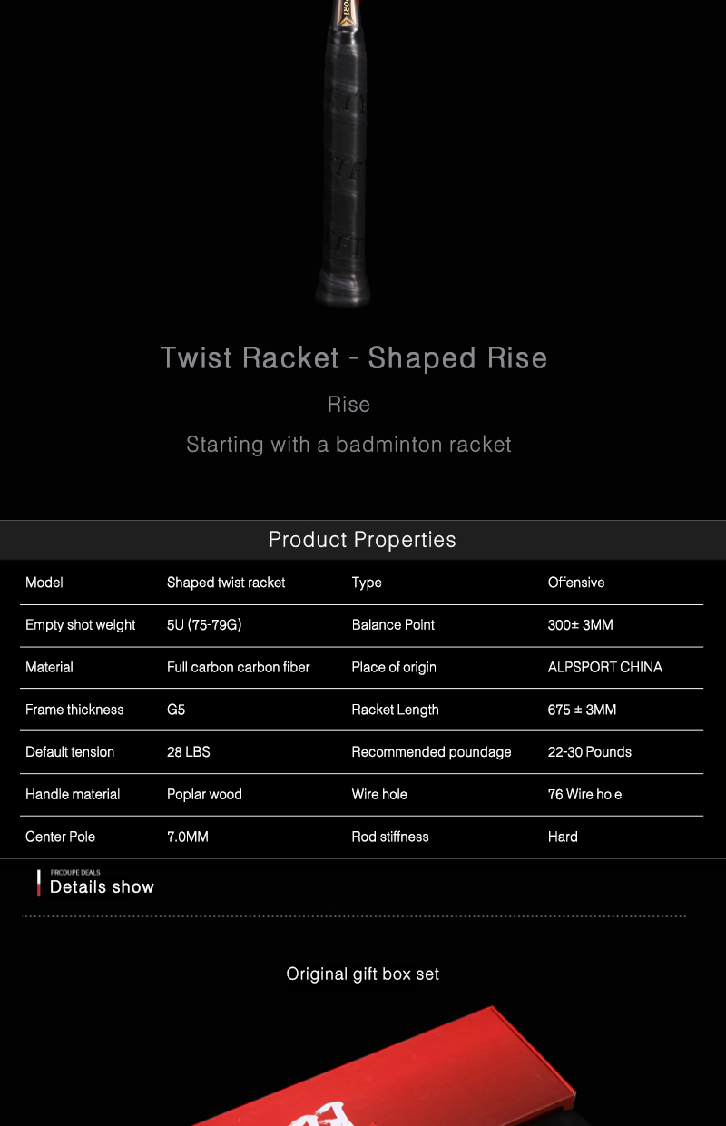726x1126 pixels.
Task: Click the 675 ± 3MM racket length
Action: (x=582, y=710)
